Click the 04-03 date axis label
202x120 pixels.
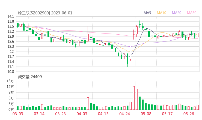coord(82,114)
